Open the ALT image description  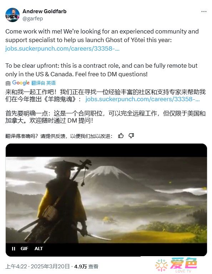(x=39, y=248)
